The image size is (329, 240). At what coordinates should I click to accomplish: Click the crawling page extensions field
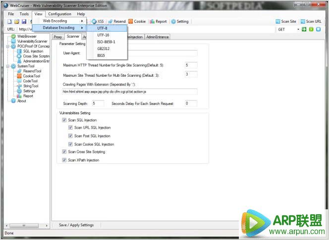tap(130, 92)
